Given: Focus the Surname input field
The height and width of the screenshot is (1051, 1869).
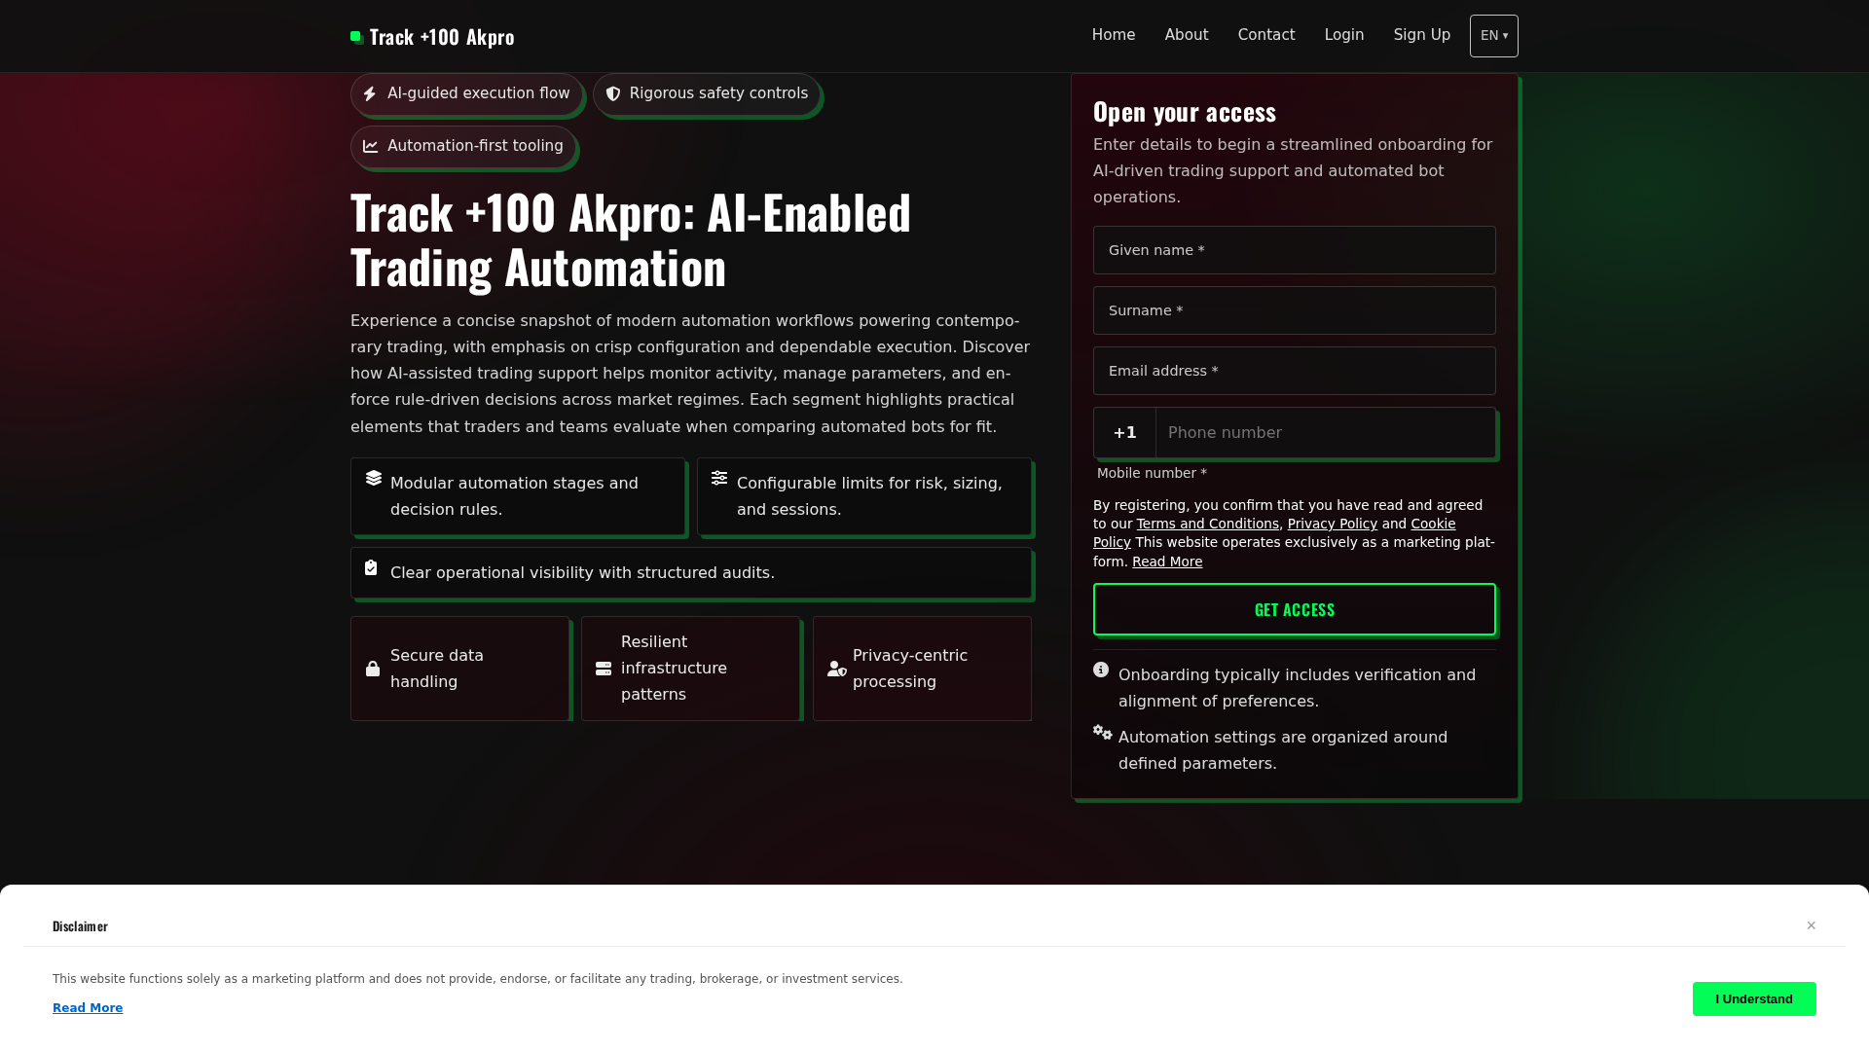Looking at the screenshot, I should click(1295, 310).
